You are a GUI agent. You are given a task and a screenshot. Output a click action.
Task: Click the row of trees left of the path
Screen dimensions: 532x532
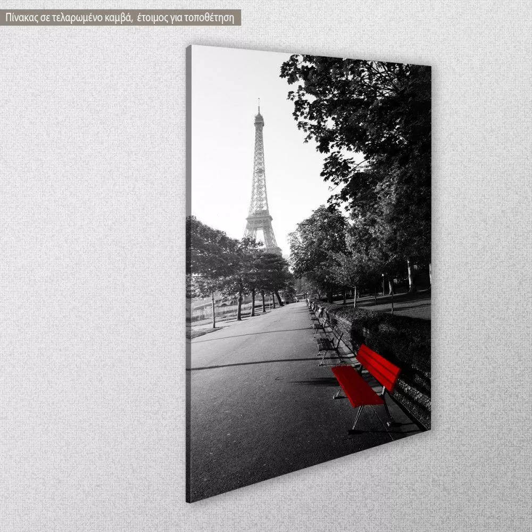click(234, 266)
